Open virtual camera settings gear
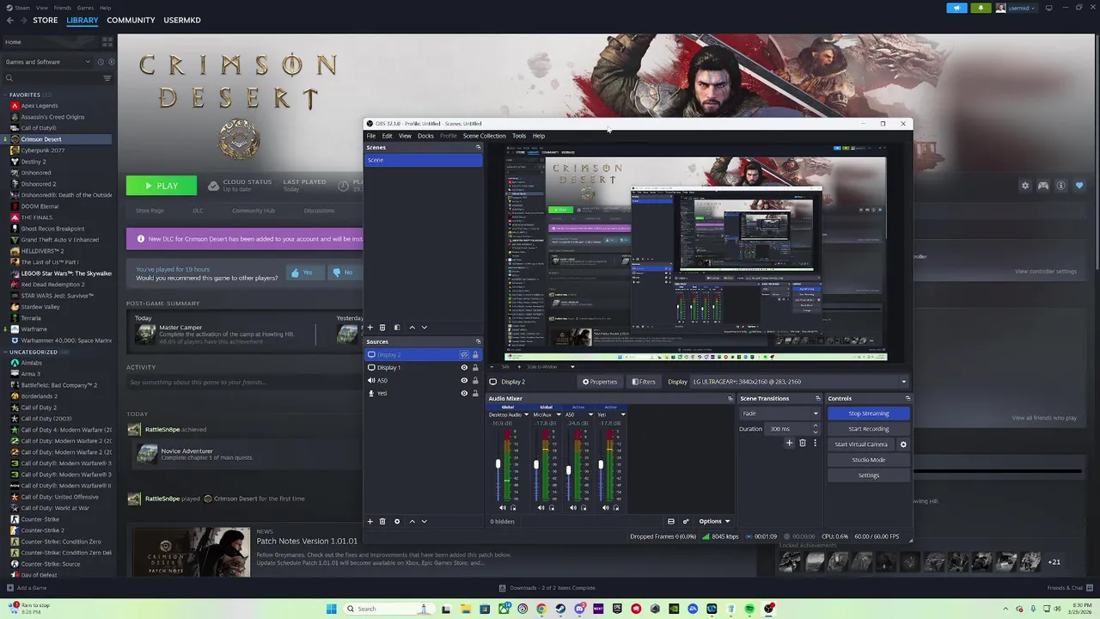Viewport: 1100px width, 619px height. 903,444
